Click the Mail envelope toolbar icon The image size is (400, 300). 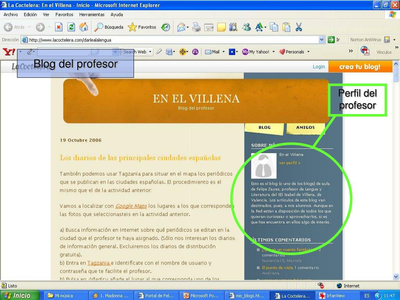click(x=181, y=27)
